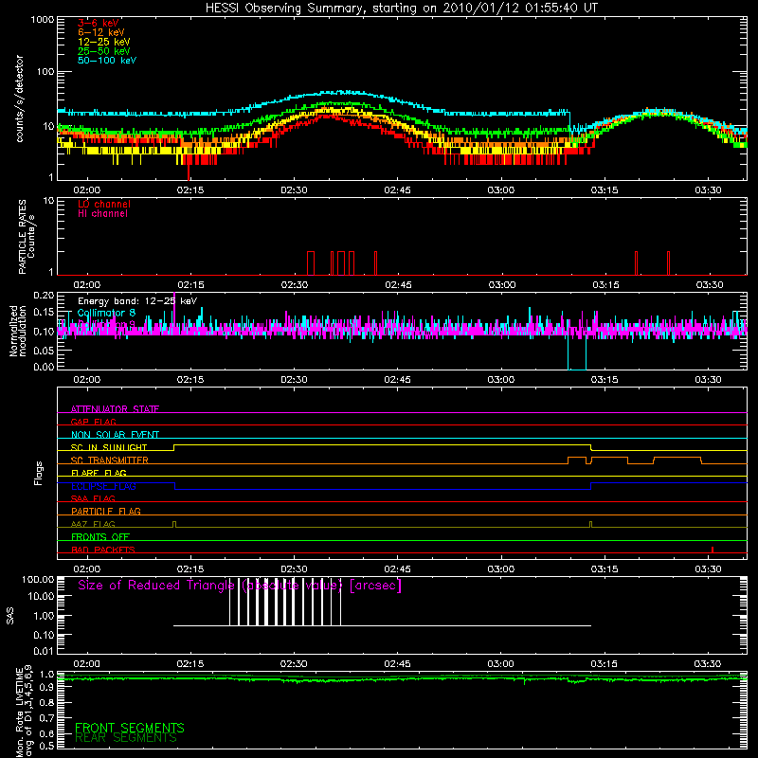Viewport: 758px width, 758px height.
Task: Select the LO channel legend label
Action: click(x=104, y=204)
